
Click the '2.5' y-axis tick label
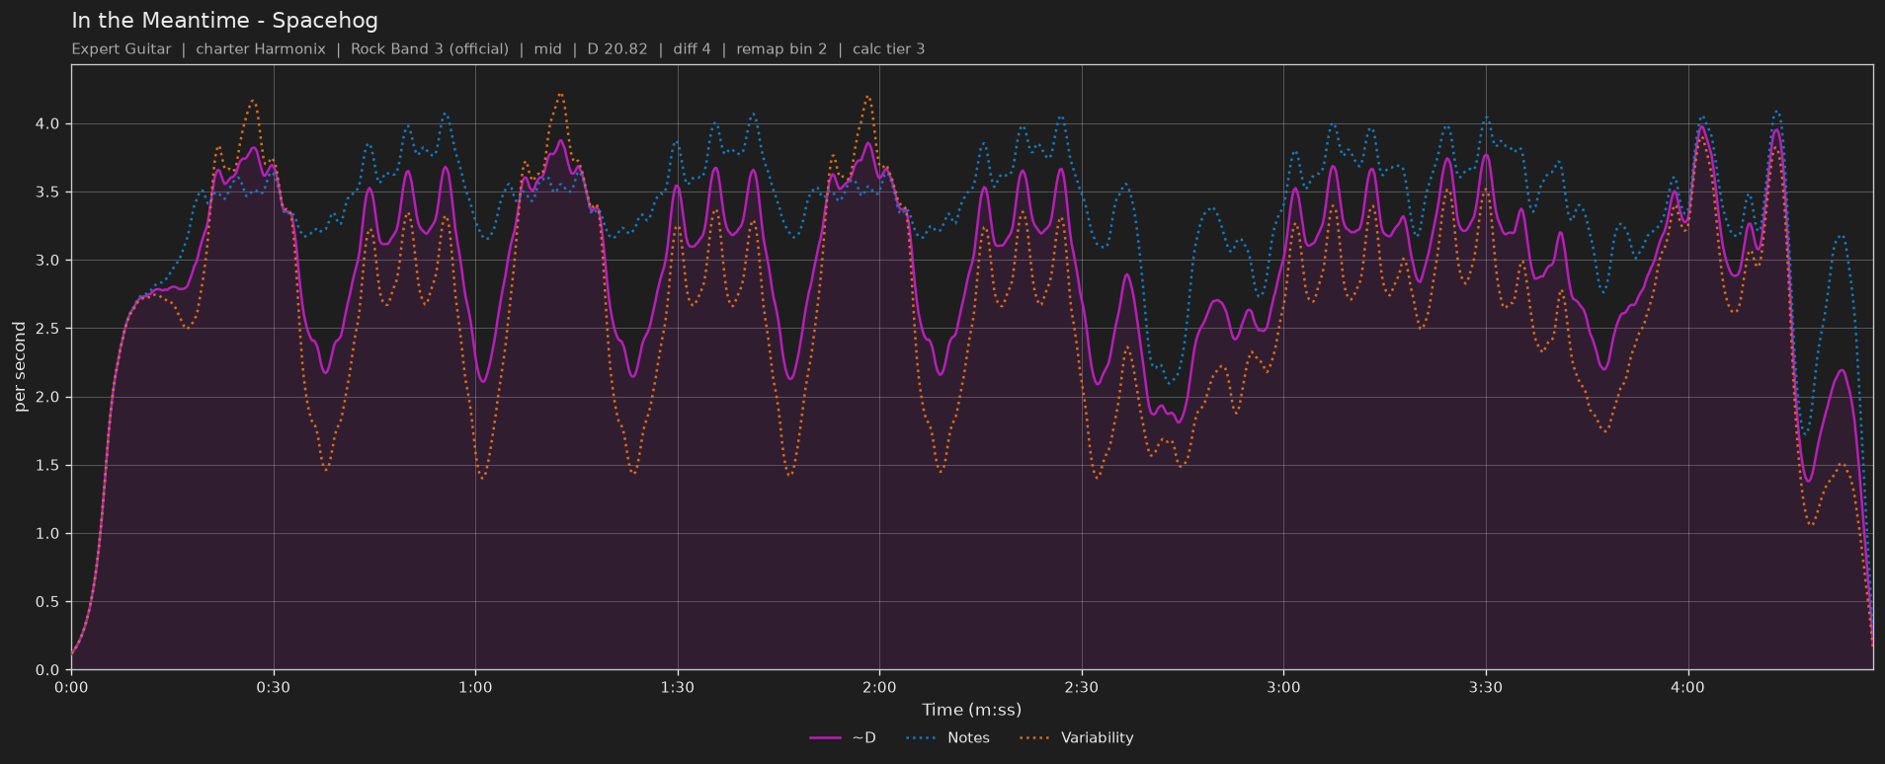pos(47,329)
